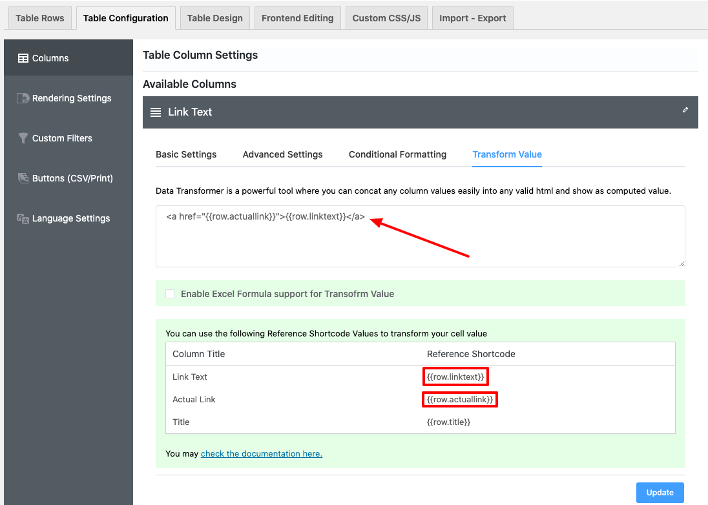
Task: Enable Excel Formula support for Transform Value
Action: pyautogui.click(x=169, y=293)
